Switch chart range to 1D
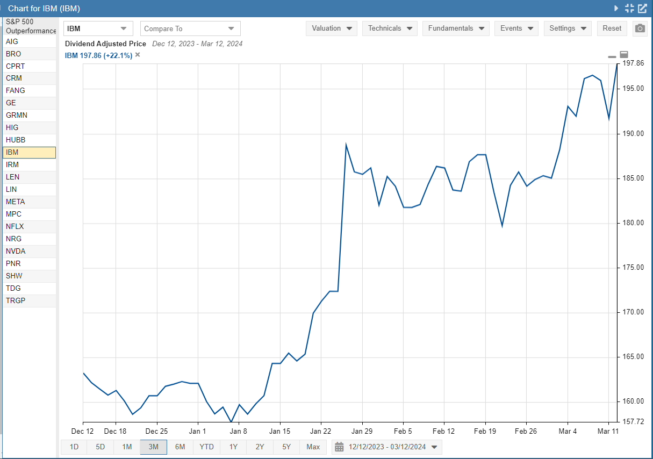Viewport: 653px width, 459px height. pos(74,447)
